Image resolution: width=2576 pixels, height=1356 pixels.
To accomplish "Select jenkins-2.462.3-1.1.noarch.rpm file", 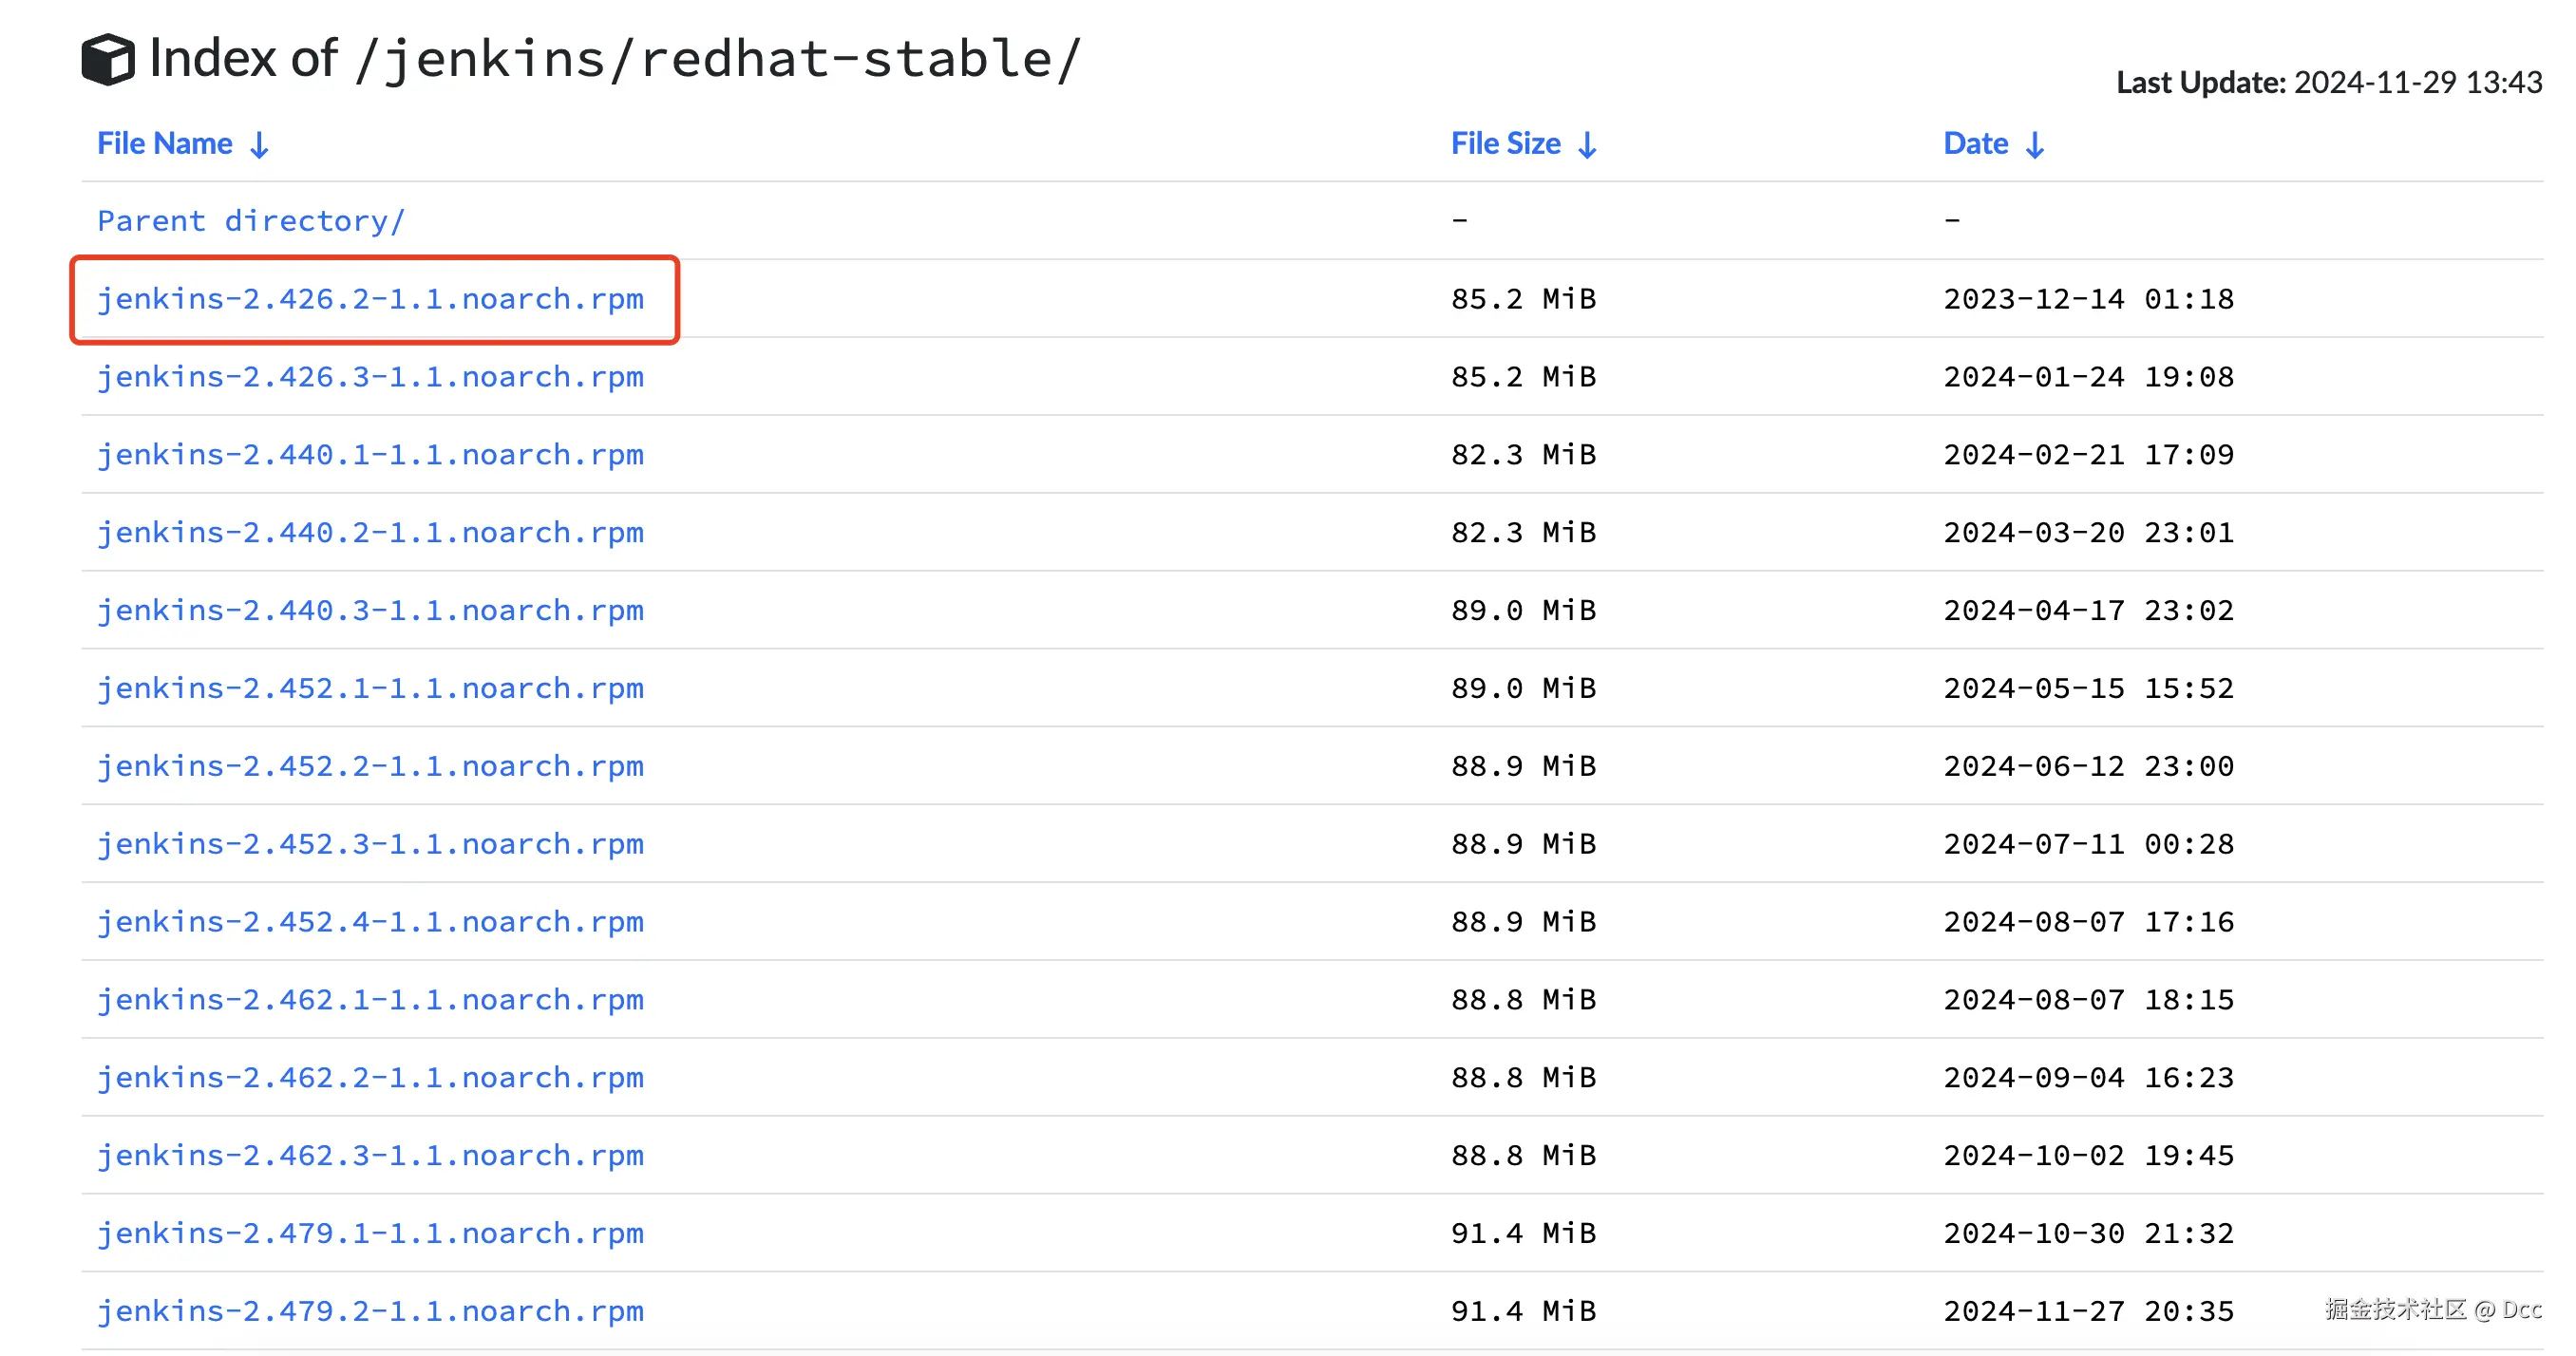I will click(370, 1156).
